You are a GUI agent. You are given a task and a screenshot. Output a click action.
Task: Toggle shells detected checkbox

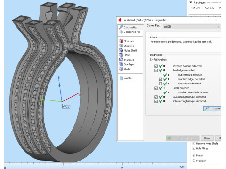pyautogui.click(x=156, y=88)
